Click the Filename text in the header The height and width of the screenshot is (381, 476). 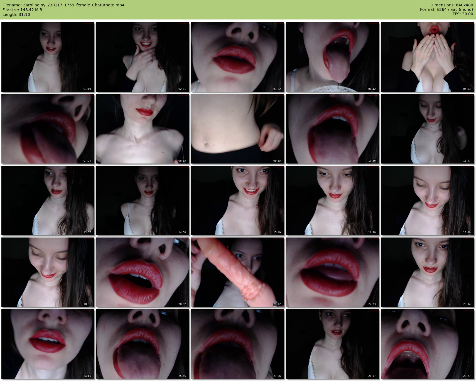(63, 5)
